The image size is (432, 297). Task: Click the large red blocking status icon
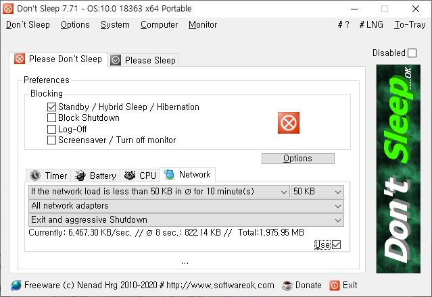289,123
